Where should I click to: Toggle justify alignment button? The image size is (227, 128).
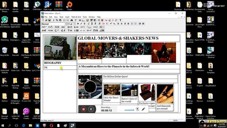click(x=128, y=24)
